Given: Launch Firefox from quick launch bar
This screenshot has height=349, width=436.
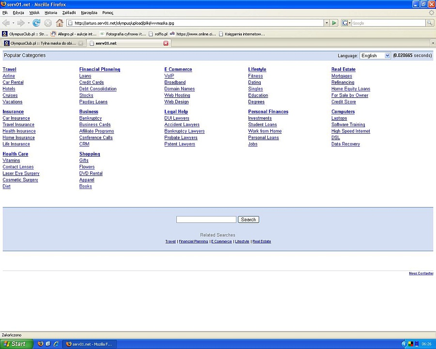Looking at the screenshot, I should [x=41, y=344].
